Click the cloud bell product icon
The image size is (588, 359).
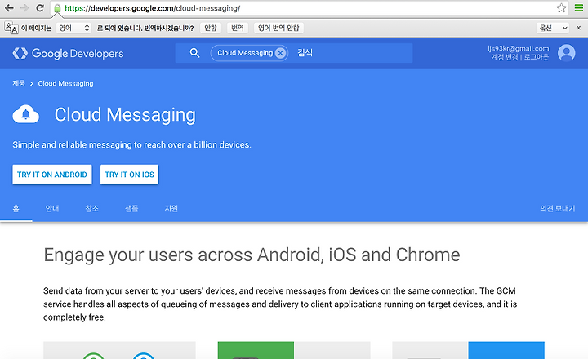coord(25,114)
